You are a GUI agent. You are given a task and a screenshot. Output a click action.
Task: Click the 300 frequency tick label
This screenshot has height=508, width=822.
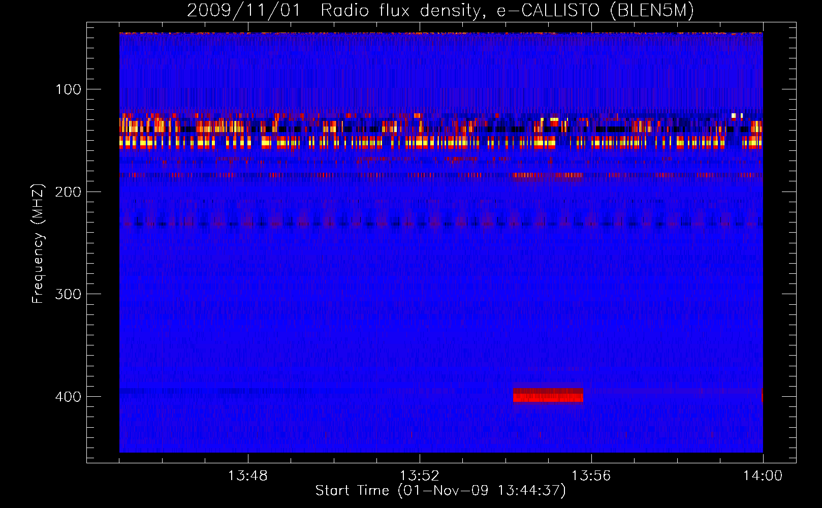(68, 295)
